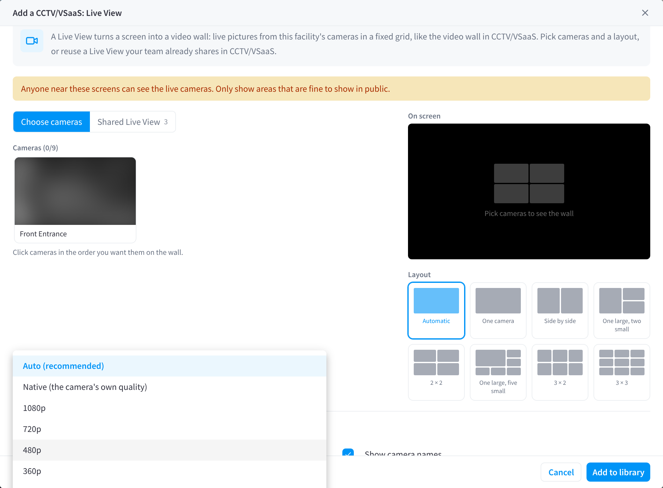Pick the One large, two small layout

click(622, 311)
